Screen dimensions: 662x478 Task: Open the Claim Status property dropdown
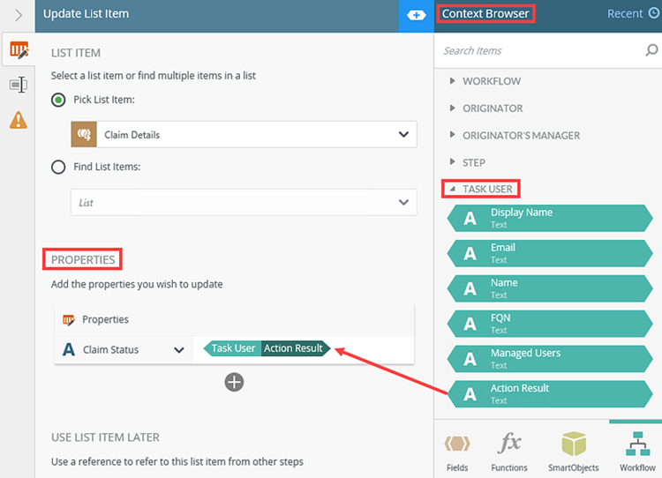[x=178, y=349]
